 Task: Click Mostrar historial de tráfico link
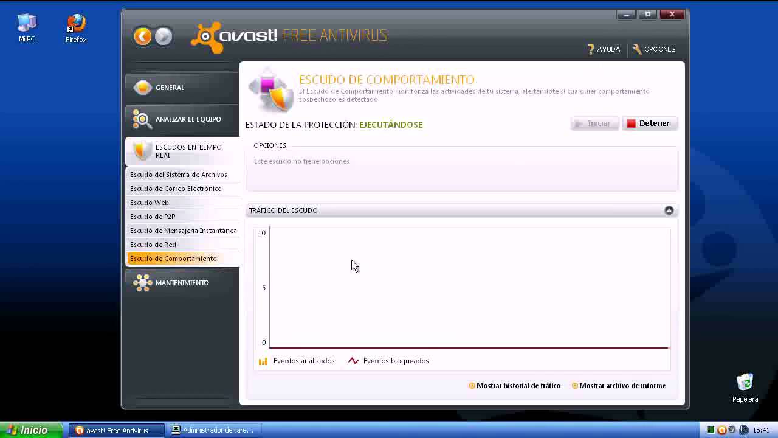point(514,386)
